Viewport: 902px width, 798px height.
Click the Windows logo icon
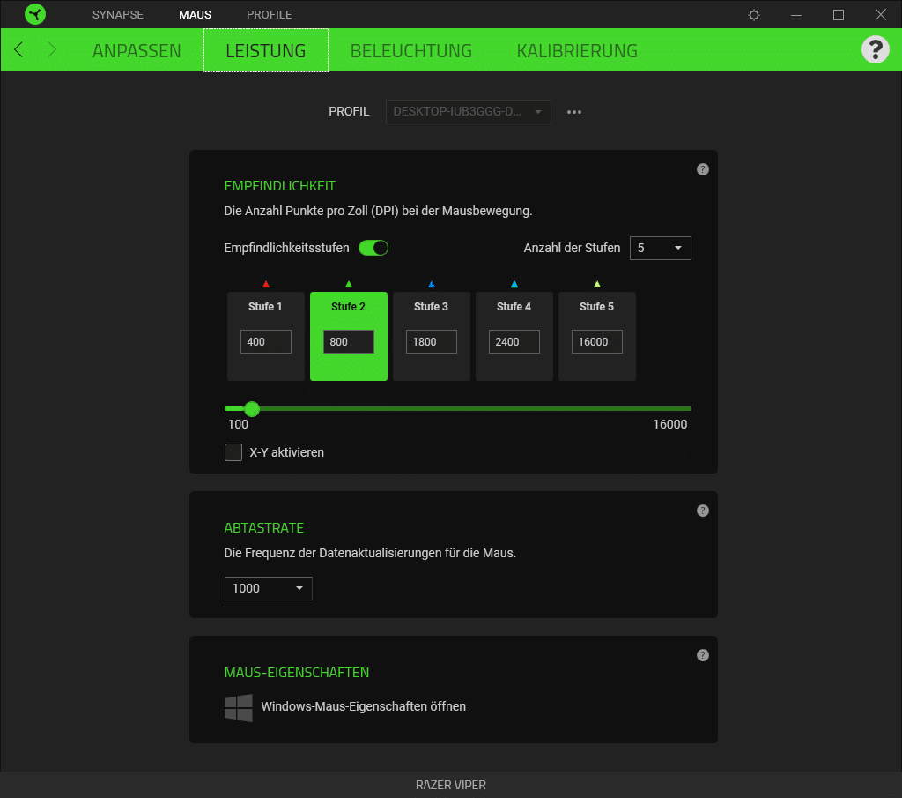coord(239,707)
